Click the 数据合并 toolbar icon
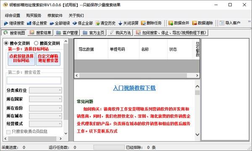252x151 pixels. point(171,23)
